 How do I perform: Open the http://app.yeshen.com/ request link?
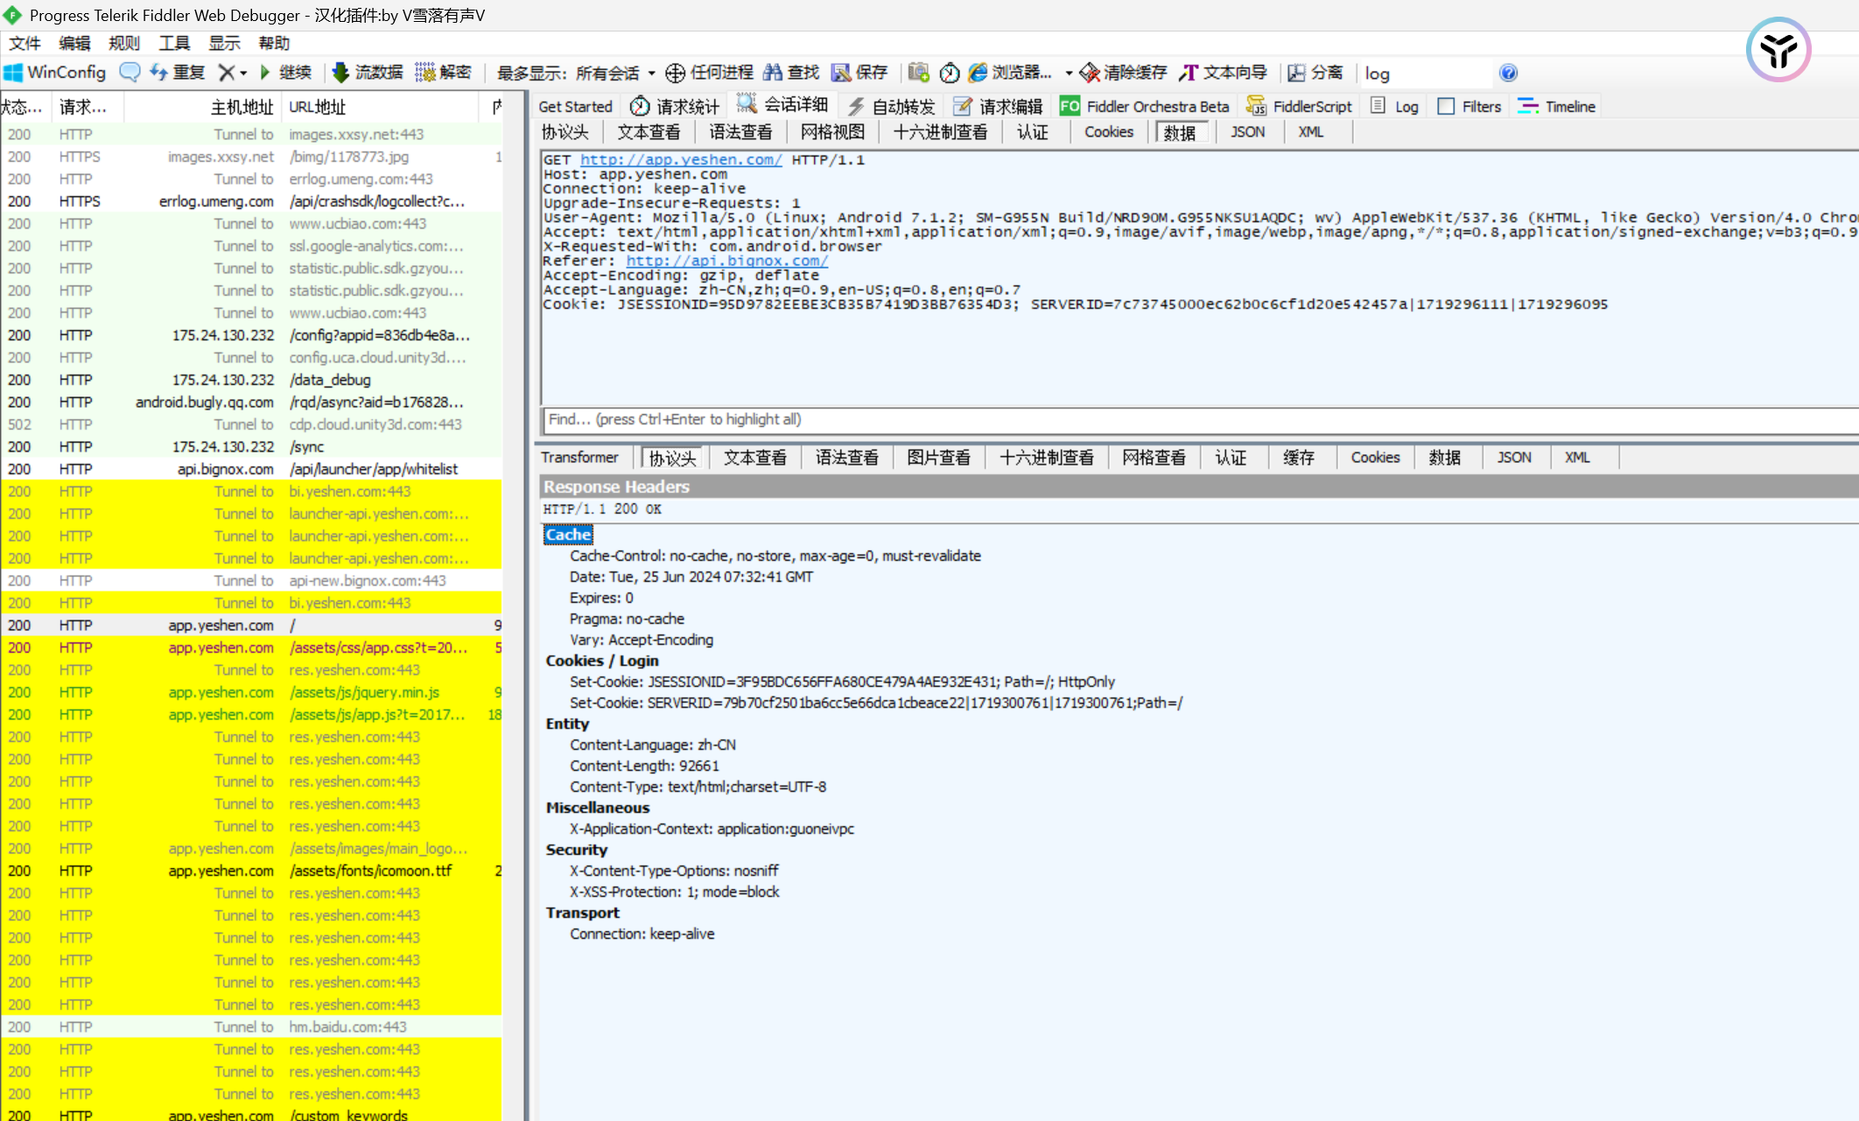(x=681, y=159)
